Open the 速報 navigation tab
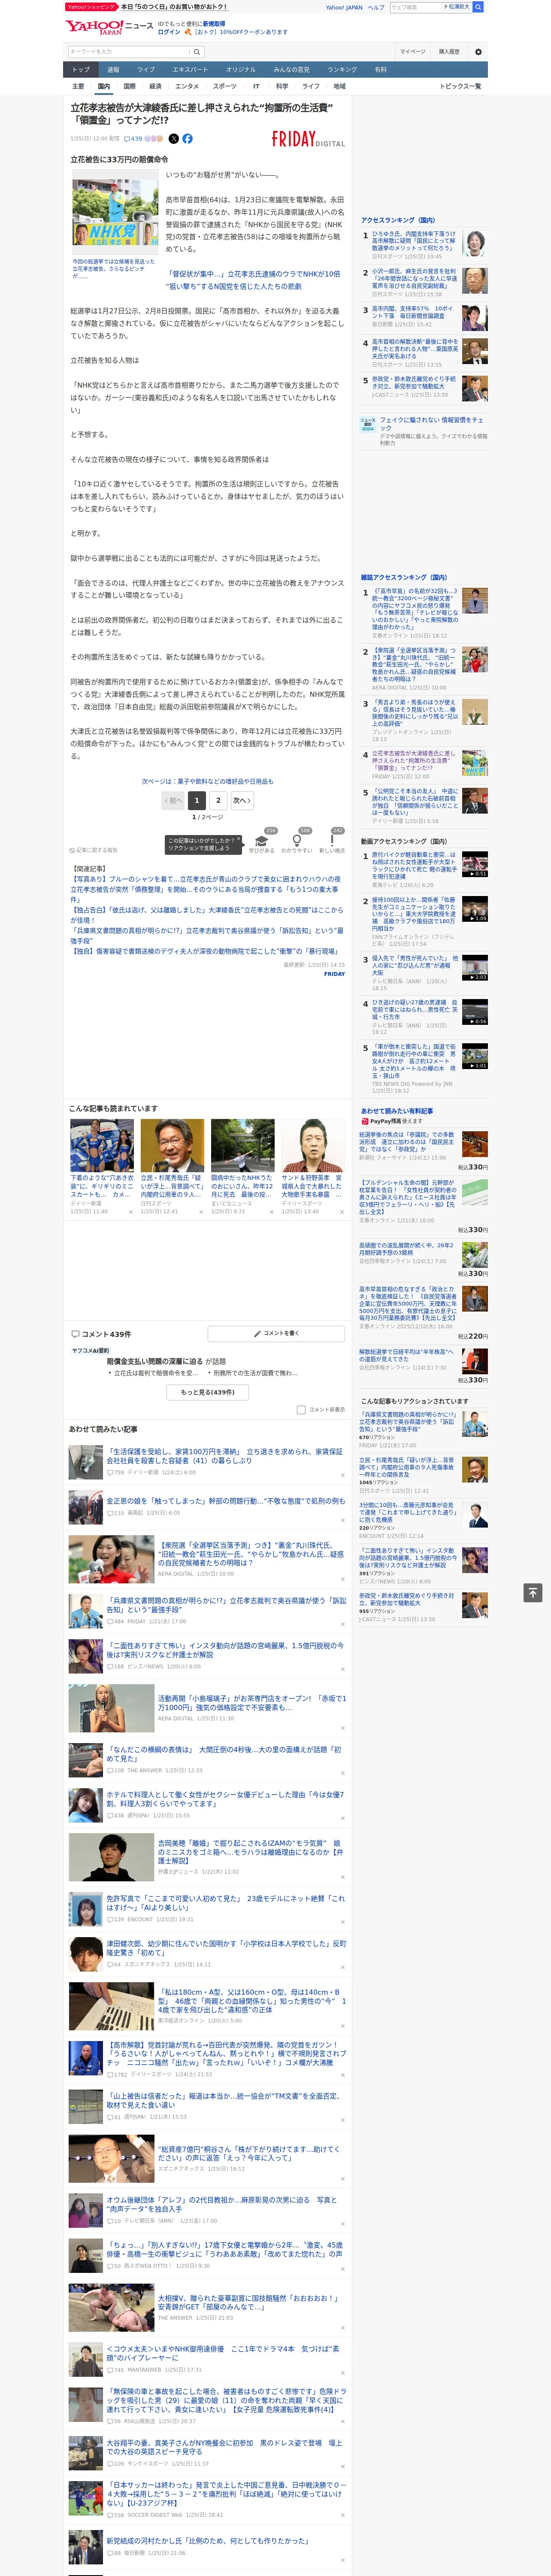The width and height of the screenshot is (551, 2576). coord(113,70)
